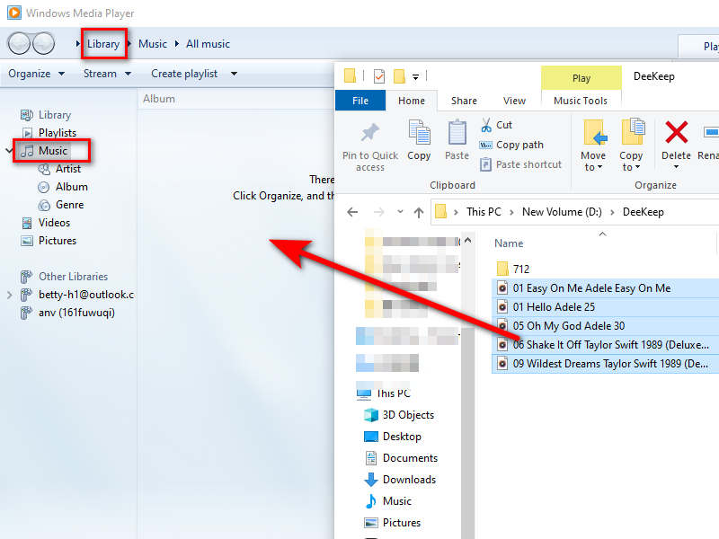Select Album under the Music category
This screenshot has width=719, height=539.
[x=69, y=187]
